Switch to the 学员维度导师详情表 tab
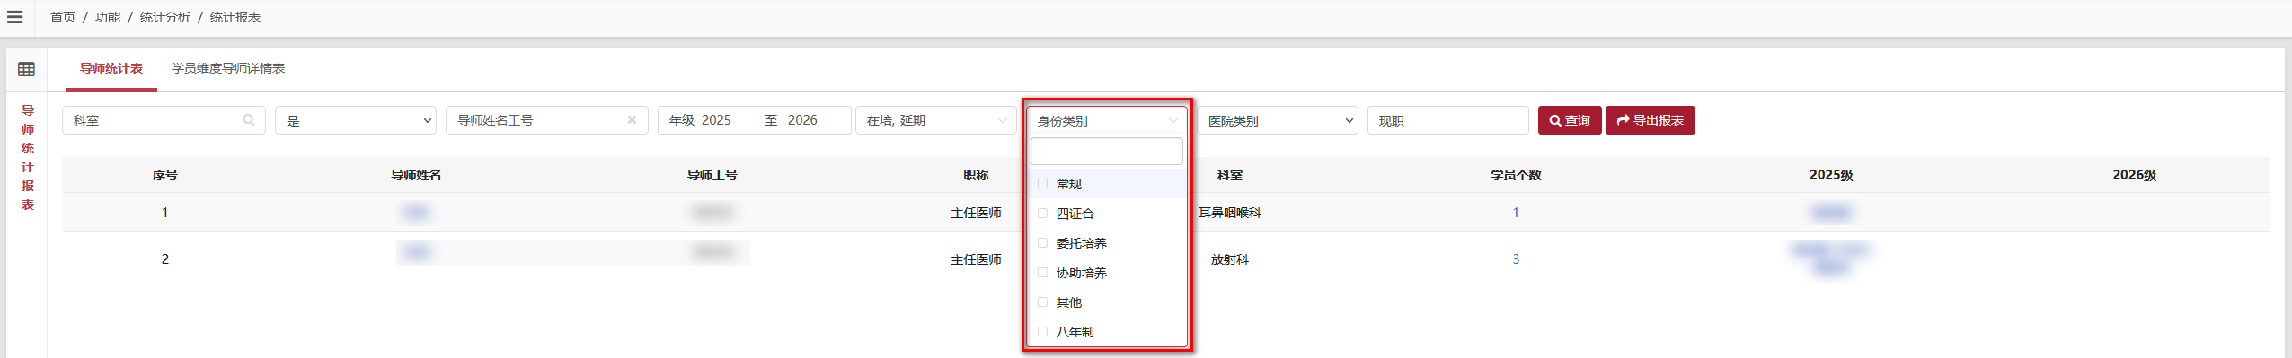Screen dimensions: 2292x358 coord(228,68)
